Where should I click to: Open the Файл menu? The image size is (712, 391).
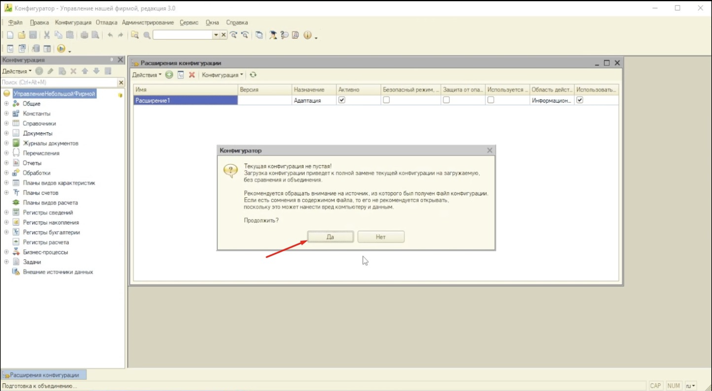tap(15, 22)
